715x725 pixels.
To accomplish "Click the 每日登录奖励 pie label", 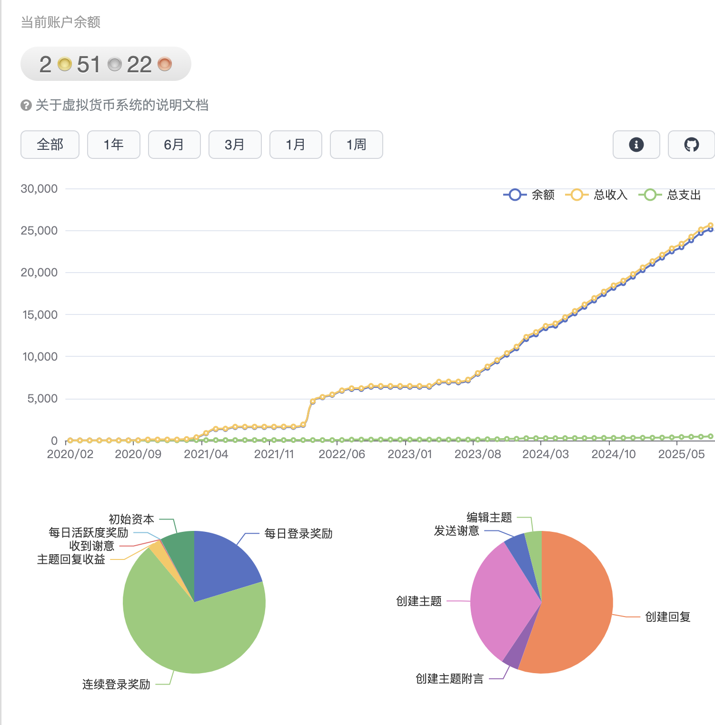I will pos(298,534).
